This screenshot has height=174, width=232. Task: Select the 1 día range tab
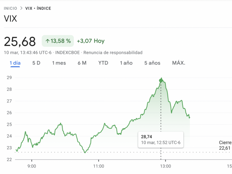[x=15, y=63]
